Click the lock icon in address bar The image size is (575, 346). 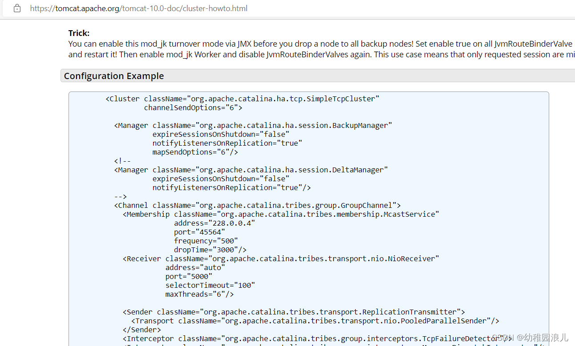(17, 8)
